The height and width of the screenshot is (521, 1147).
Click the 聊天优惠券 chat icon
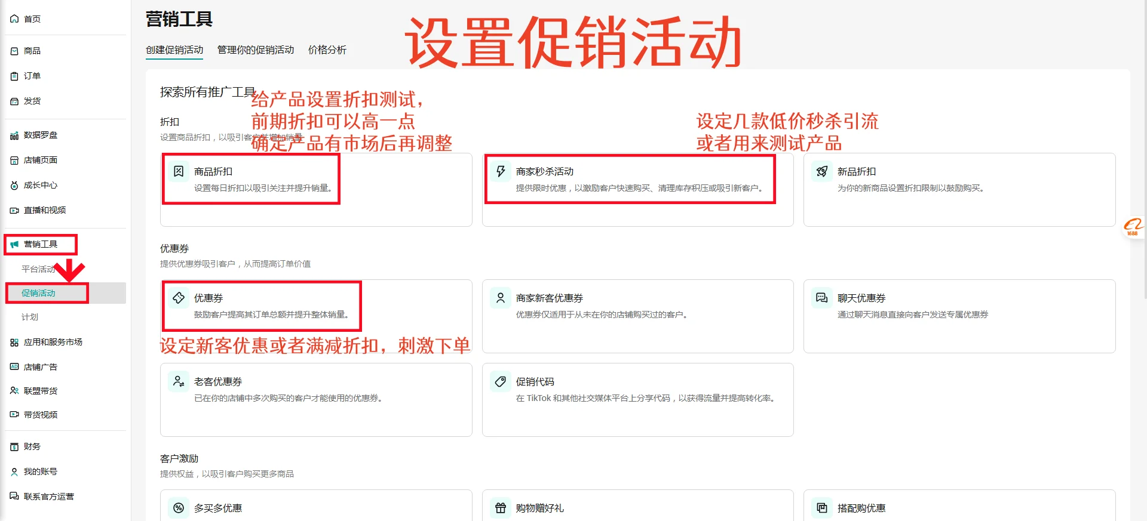tap(822, 298)
